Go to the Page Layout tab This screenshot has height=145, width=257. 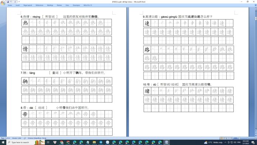(28, 5)
